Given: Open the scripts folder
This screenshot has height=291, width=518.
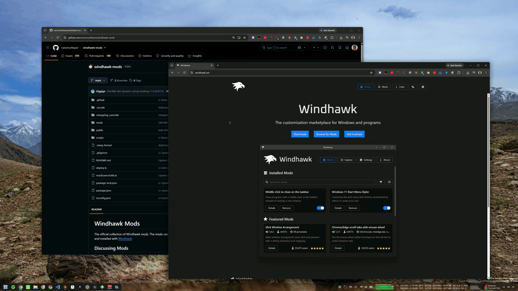Looking at the screenshot, I should [100, 137].
